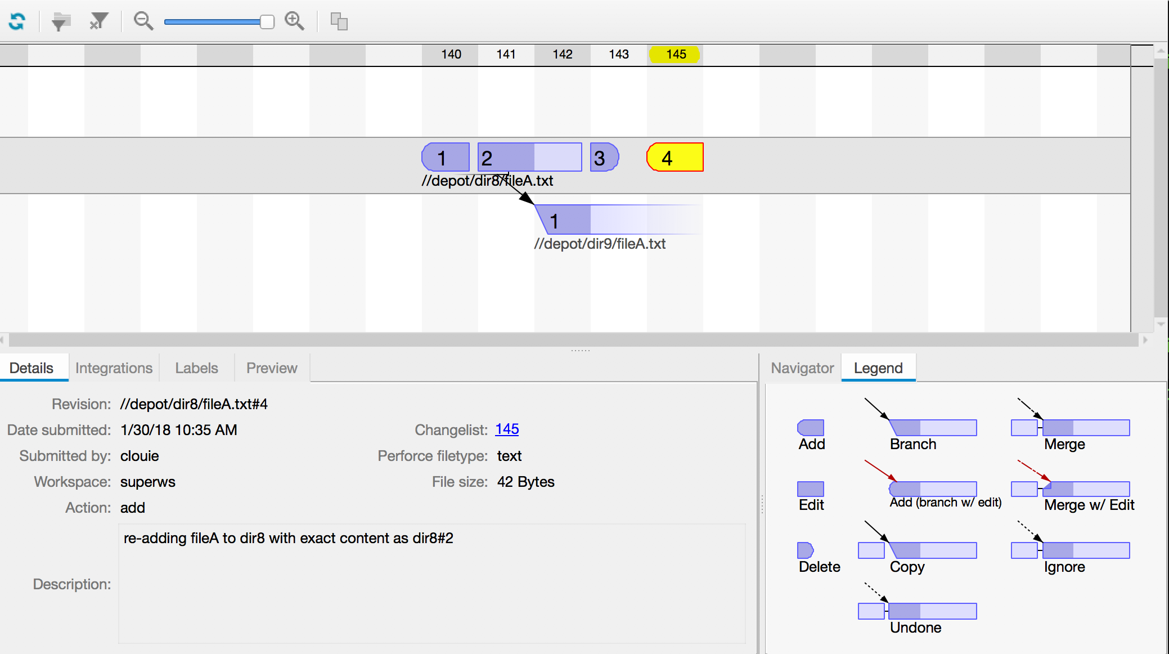Switch to the Preview tab
The height and width of the screenshot is (654, 1169).
[x=272, y=368]
